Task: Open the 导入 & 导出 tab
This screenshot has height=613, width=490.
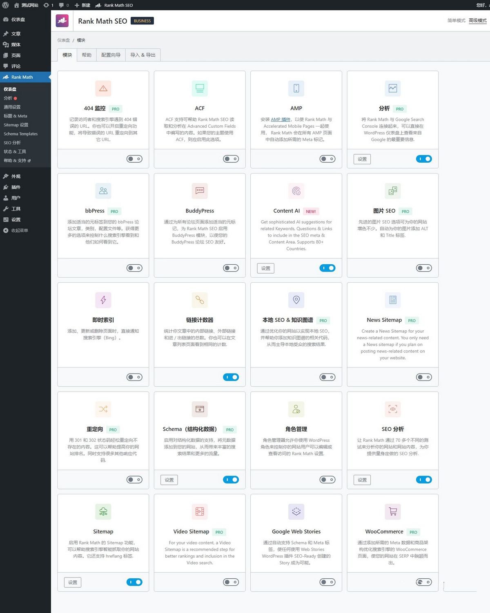Action: (x=142, y=55)
